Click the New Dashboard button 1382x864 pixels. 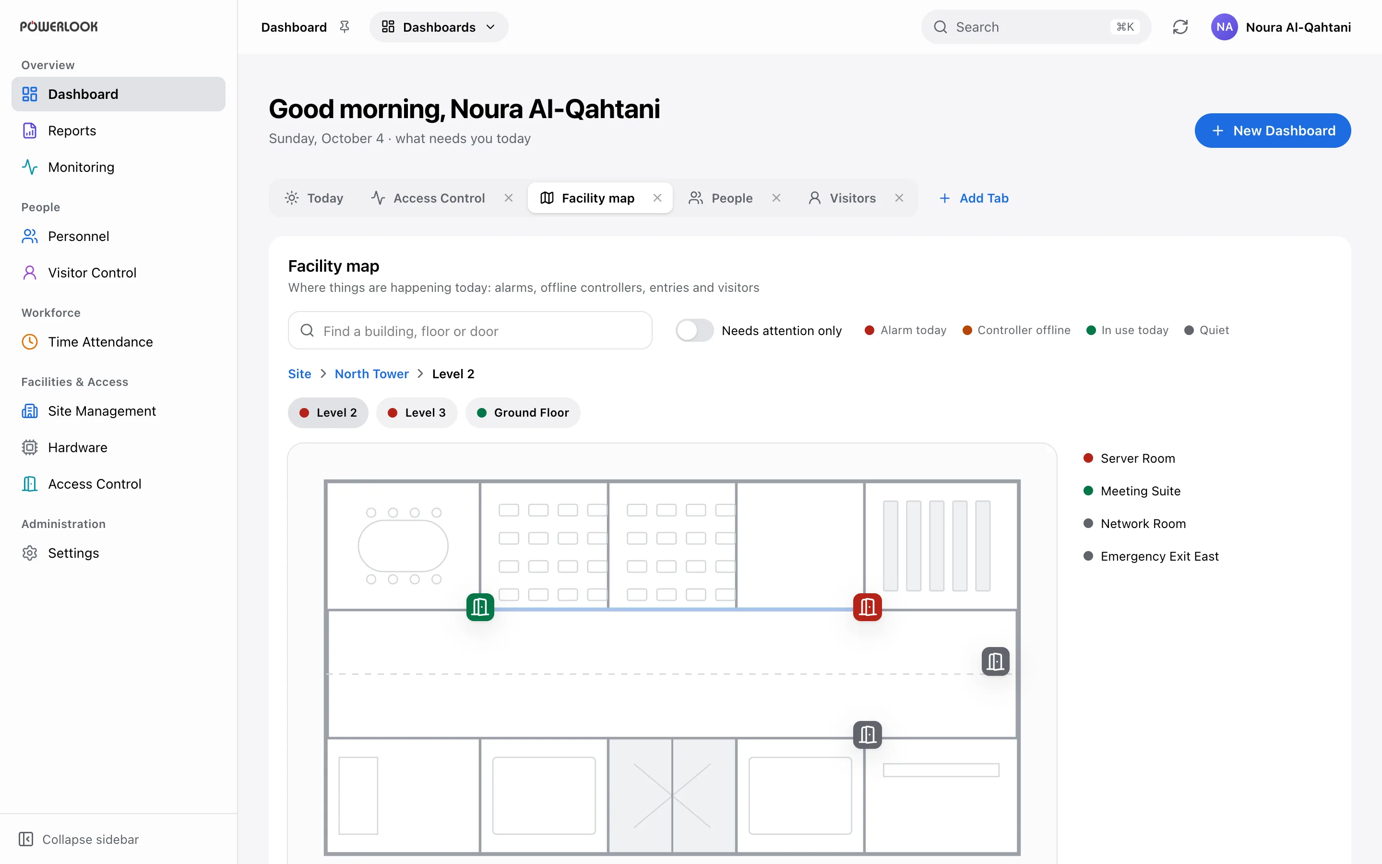click(1273, 130)
